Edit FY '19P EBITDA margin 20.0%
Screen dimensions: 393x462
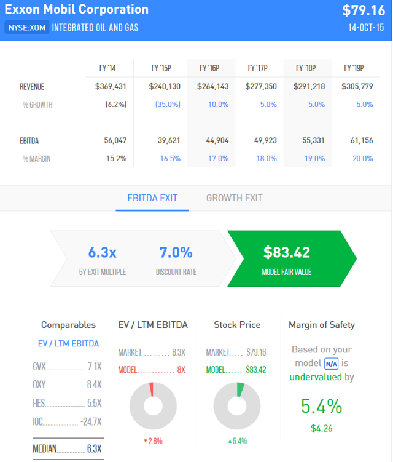pos(363,159)
